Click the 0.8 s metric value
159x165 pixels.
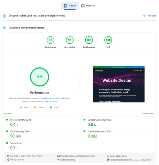click(x=92, y=124)
